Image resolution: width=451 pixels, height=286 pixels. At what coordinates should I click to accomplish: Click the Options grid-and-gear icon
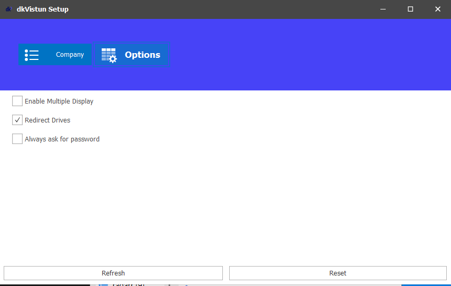(x=109, y=55)
